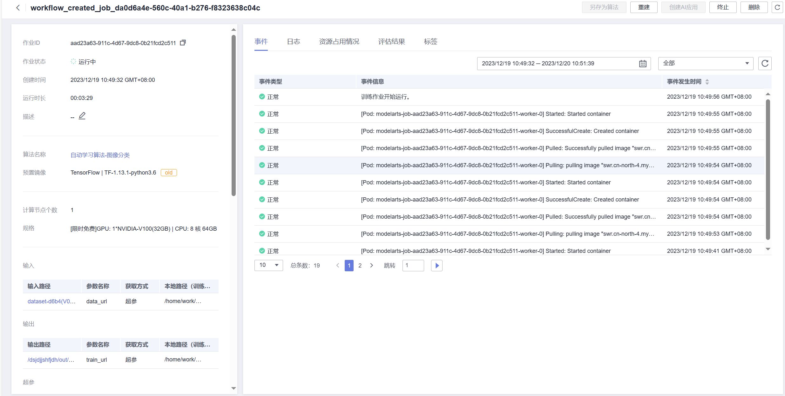Open the 资源占用情况 tab

click(339, 42)
